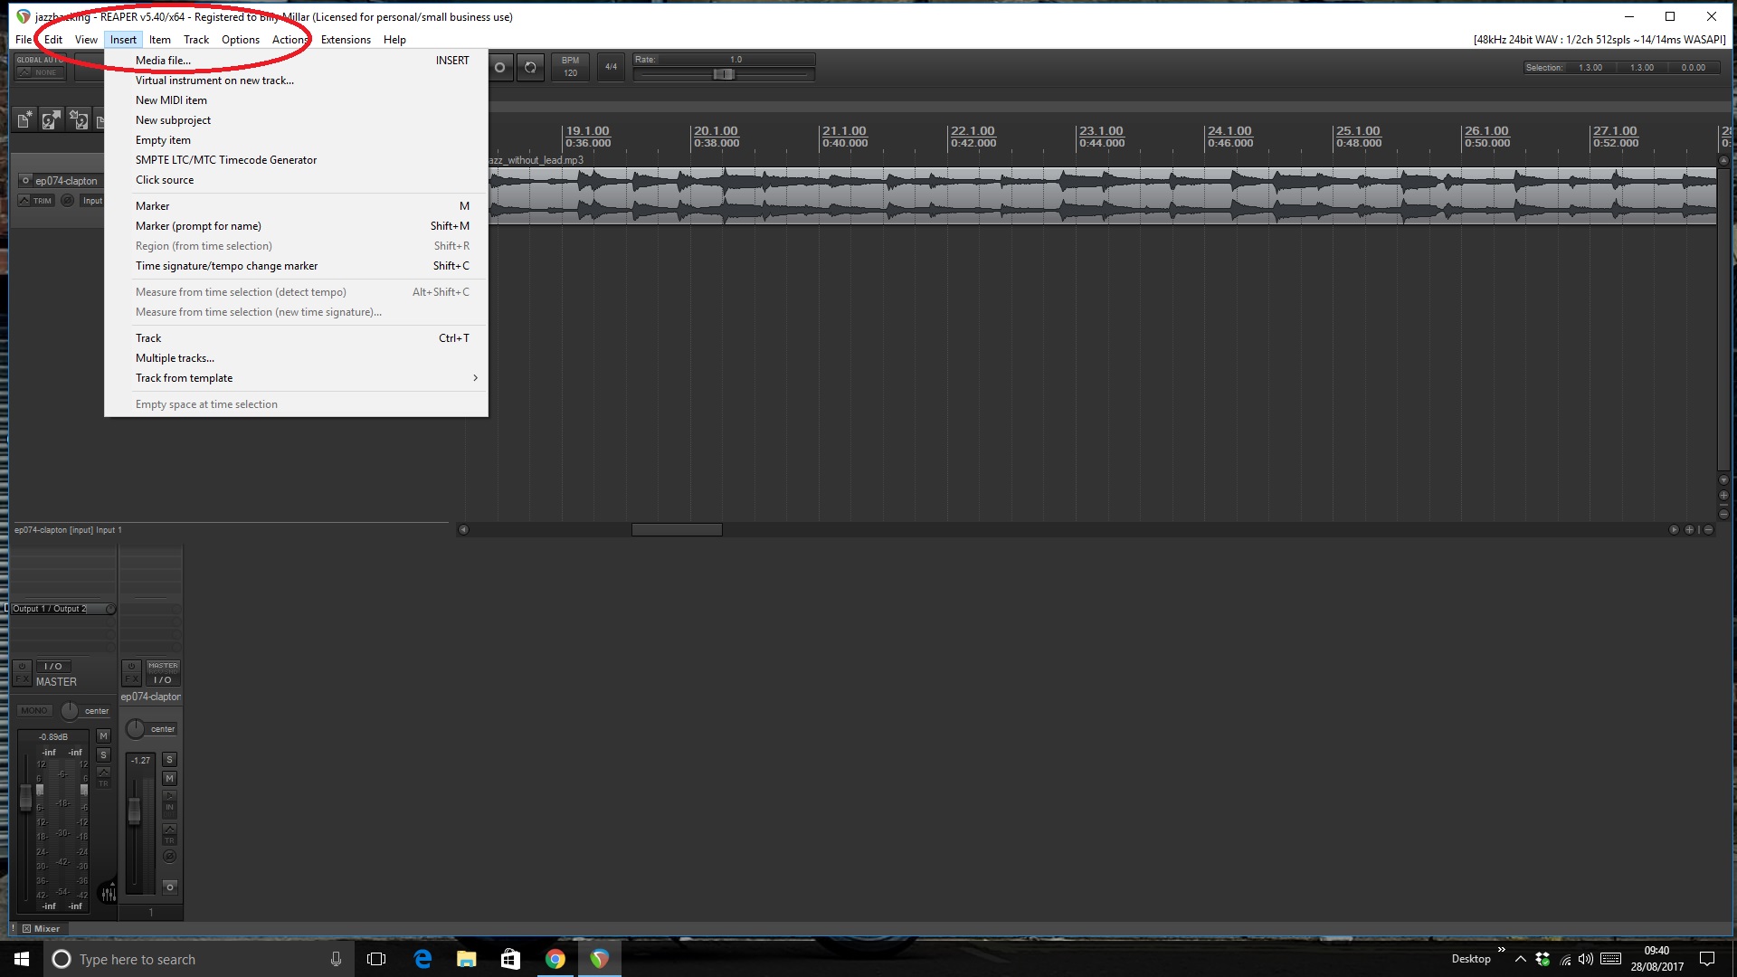
Task: Open the master track I/O routing button
Action: coord(53,667)
